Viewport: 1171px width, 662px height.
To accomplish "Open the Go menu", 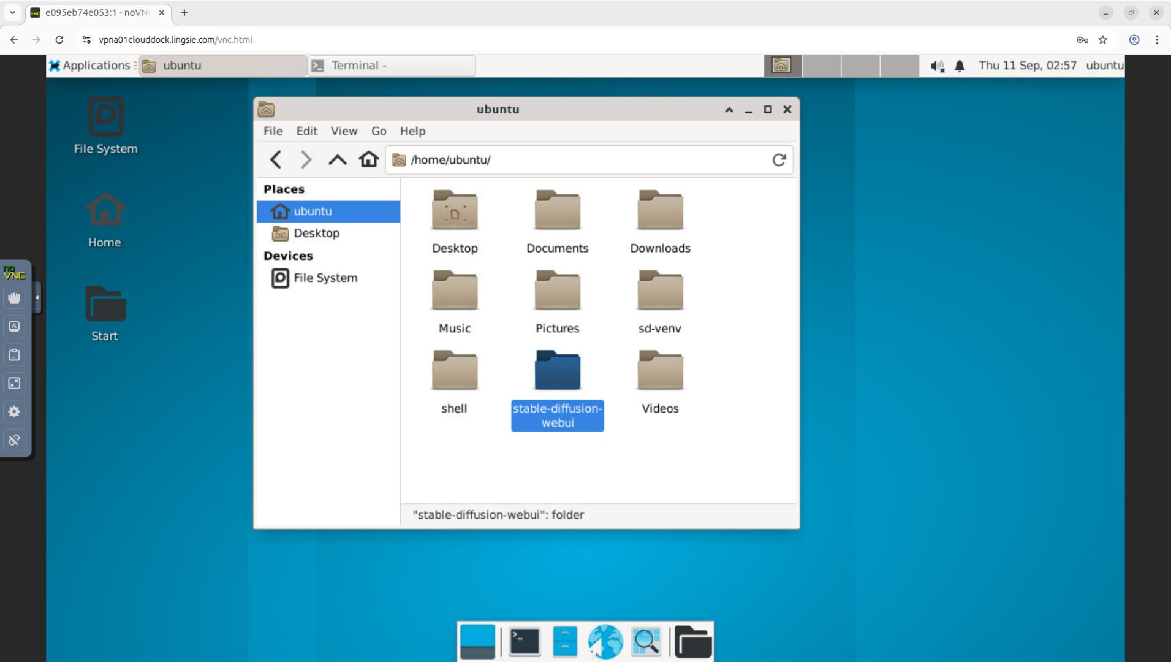I will coord(379,131).
